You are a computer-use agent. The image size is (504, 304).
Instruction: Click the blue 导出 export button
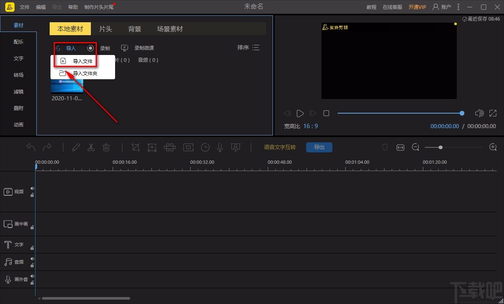point(319,147)
